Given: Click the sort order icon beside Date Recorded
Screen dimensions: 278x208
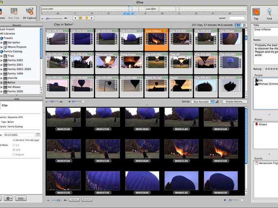Looking at the screenshot, I should [217, 102].
